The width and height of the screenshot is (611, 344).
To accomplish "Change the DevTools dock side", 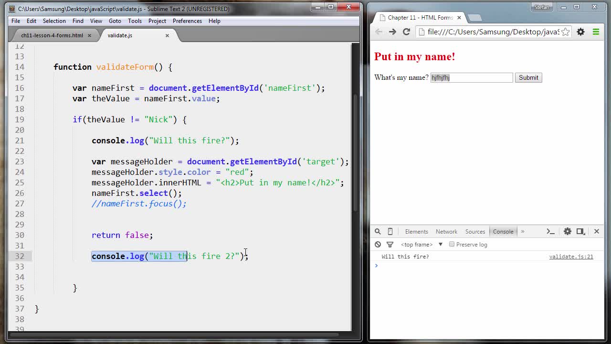I will 580,231.
